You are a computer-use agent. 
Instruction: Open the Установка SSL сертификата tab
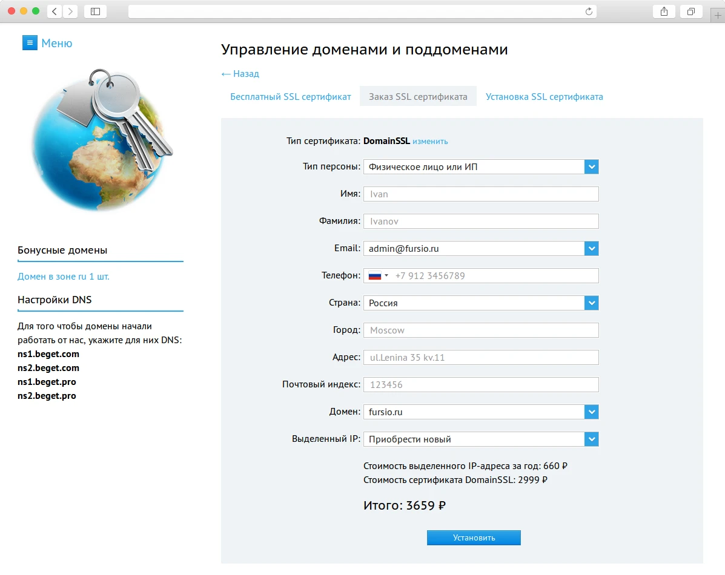544,96
